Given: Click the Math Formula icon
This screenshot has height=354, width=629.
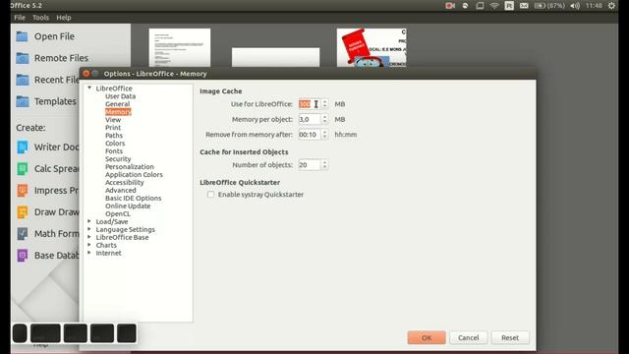Looking at the screenshot, I should click(23, 234).
